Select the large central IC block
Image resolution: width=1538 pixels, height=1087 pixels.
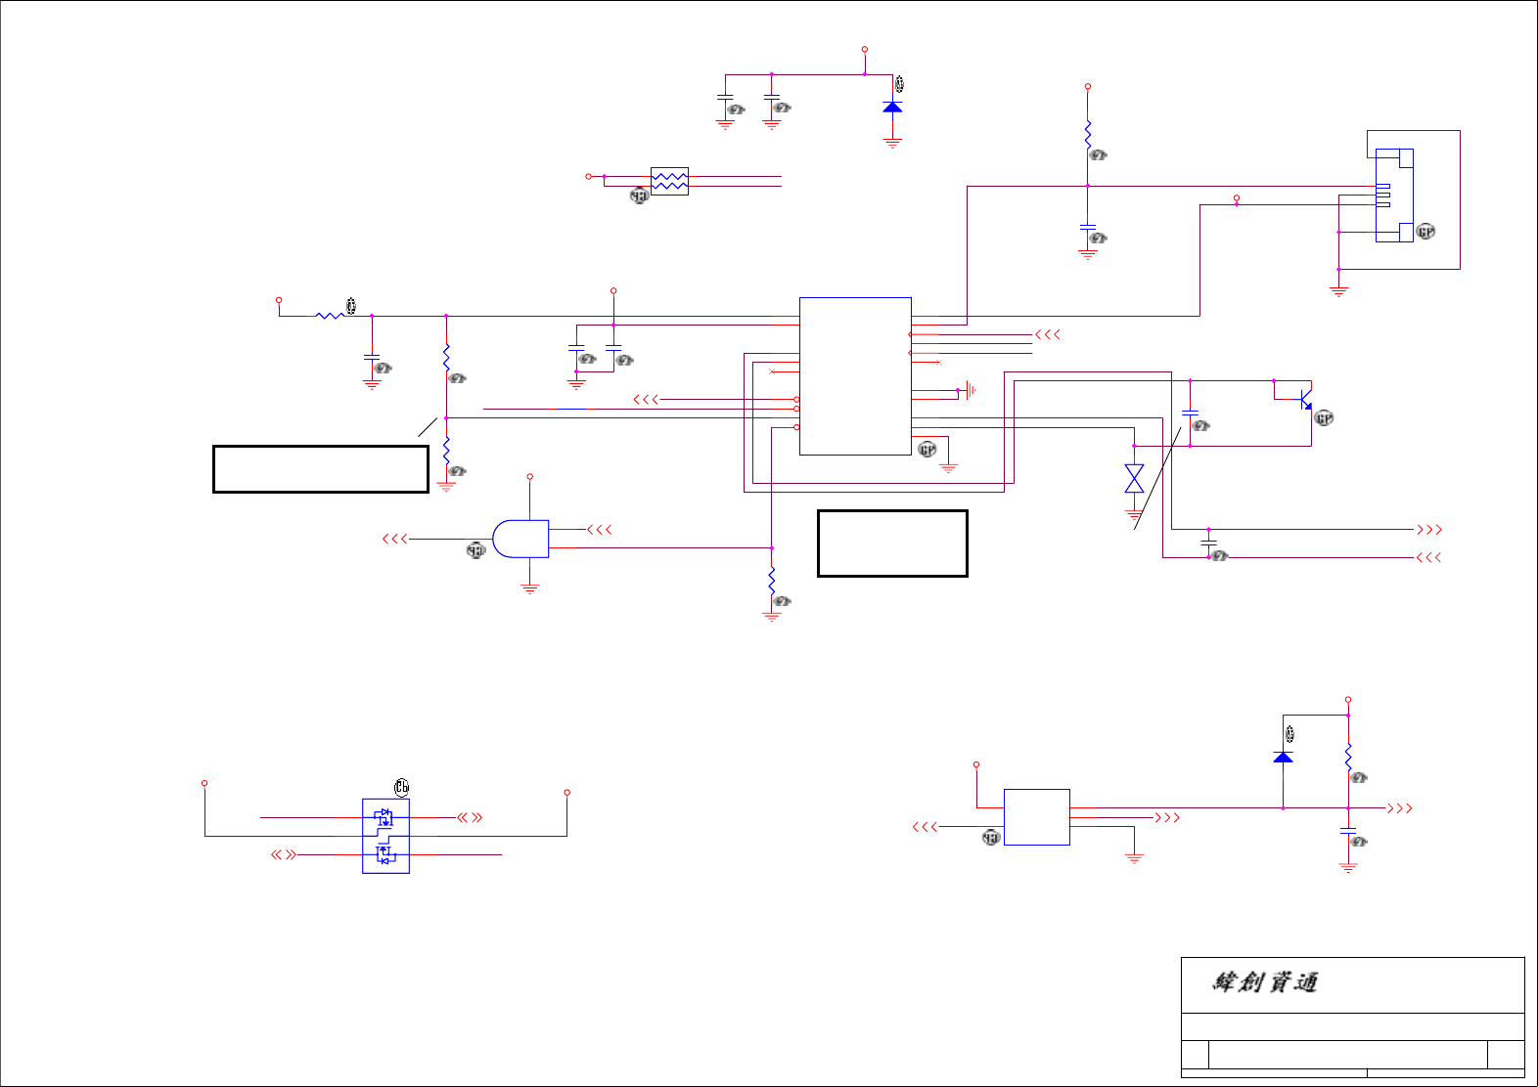(855, 376)
